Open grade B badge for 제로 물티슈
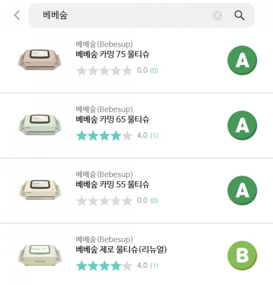This screenshot has width=273, height=285. [x=242, y=256]
